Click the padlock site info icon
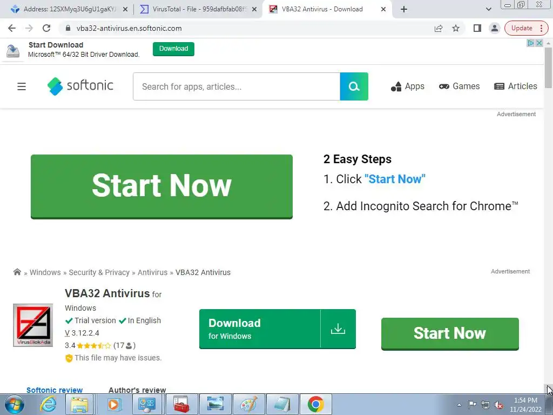Viewport: 553px width, 415px height. point(68,28)
